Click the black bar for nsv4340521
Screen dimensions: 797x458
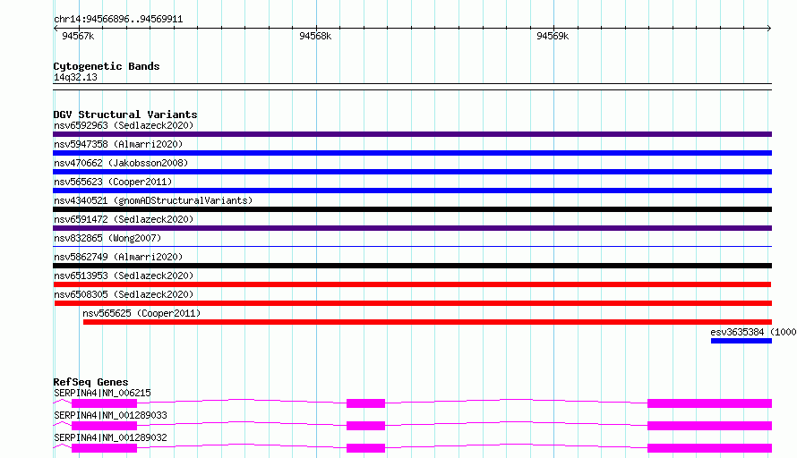coord(412,209)
